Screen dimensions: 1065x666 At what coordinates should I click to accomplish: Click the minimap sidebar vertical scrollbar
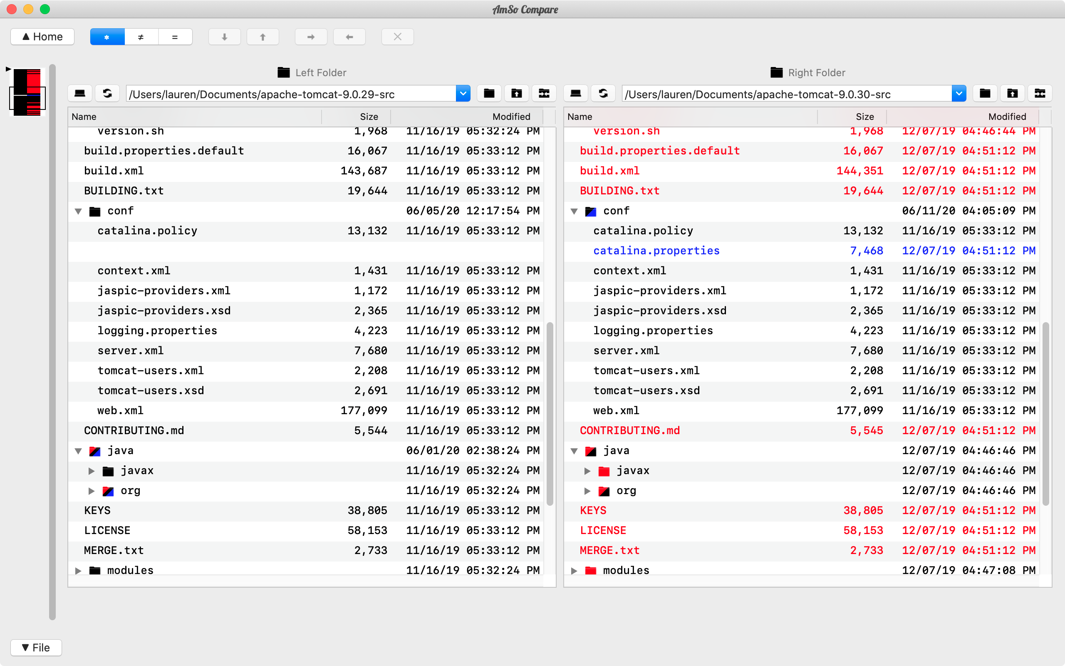click(52, 342)
